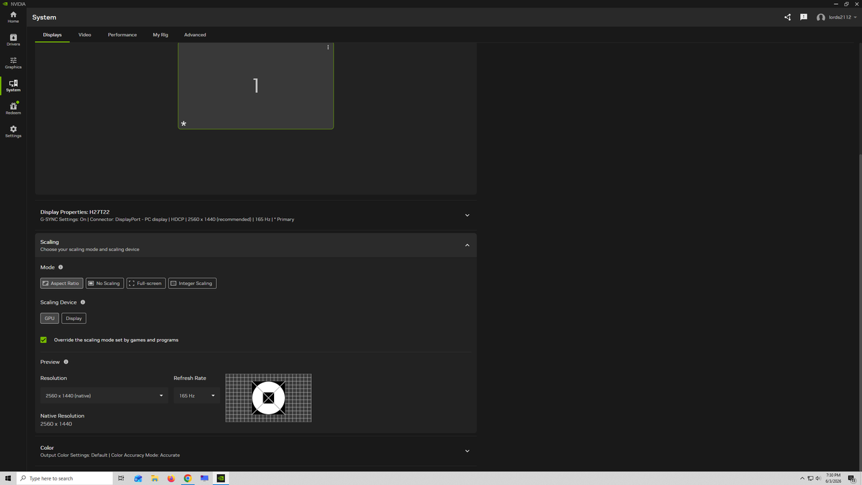Click the info icon next to Scaling Device

click(x=83, y=302)
